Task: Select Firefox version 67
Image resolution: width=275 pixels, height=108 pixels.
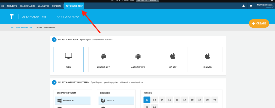Action: point(185,100)
